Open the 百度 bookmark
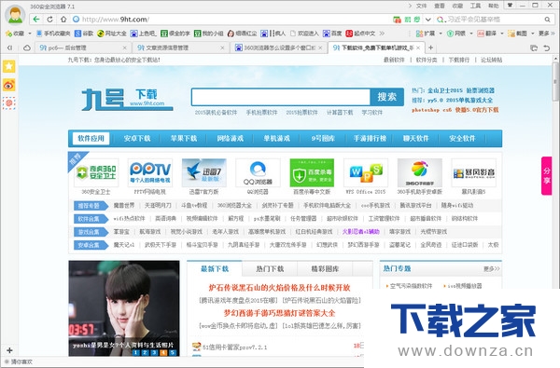560x368 pixels. 332,34
